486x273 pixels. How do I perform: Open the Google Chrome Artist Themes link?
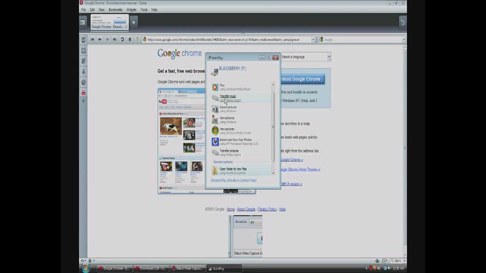tap(300, 169)
